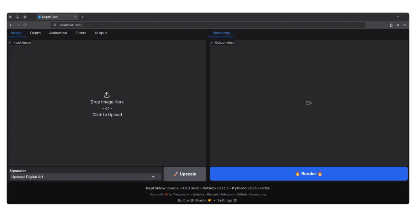Open the GitHub footer link

(x=242, y=194)
